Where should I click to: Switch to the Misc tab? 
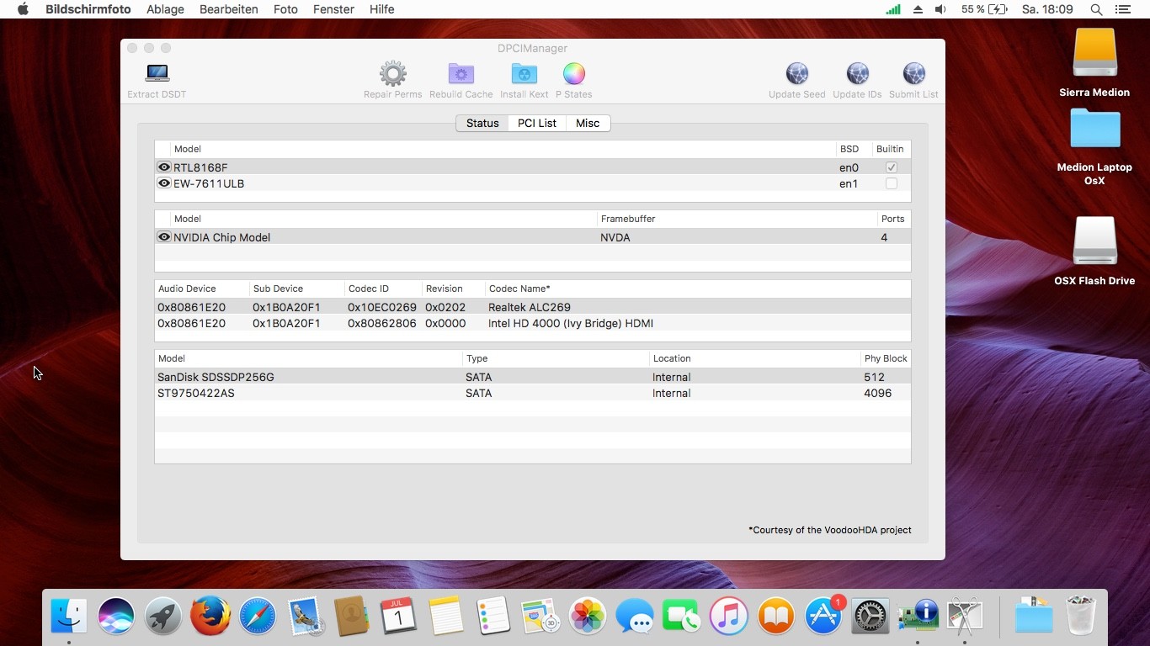pos(588,123)
